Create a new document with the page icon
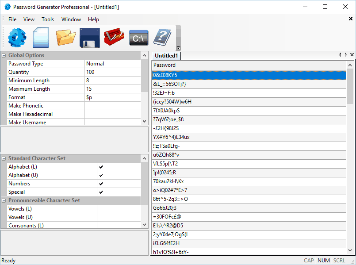Viewport: 356px width, 265px height. 41,38
